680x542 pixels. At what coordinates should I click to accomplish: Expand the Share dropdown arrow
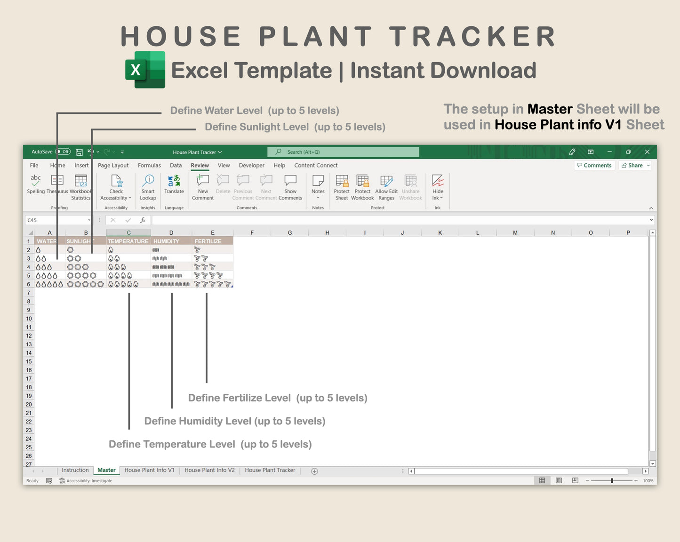pos(648,166)
